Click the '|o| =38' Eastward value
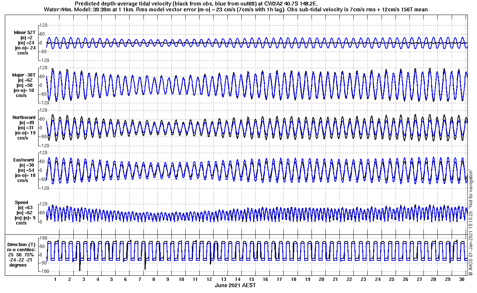Viewport: 477px width, 293px height. pyautogui.click(x=26, y=165)
